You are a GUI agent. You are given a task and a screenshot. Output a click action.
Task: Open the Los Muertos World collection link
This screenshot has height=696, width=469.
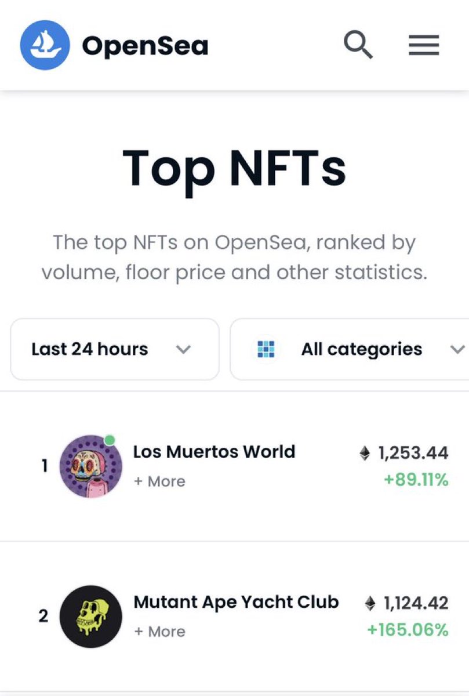coord(214,451)
